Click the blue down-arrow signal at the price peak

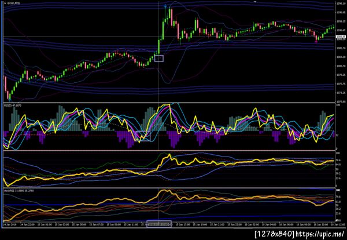pyautogui.click(x=165, y=6)
